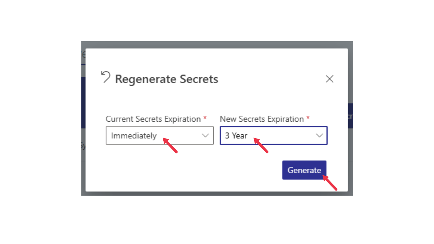
Task: Click the underlined tab behind dialog's top-left corner
Action: pyautogui.click(x=83, y=57)
